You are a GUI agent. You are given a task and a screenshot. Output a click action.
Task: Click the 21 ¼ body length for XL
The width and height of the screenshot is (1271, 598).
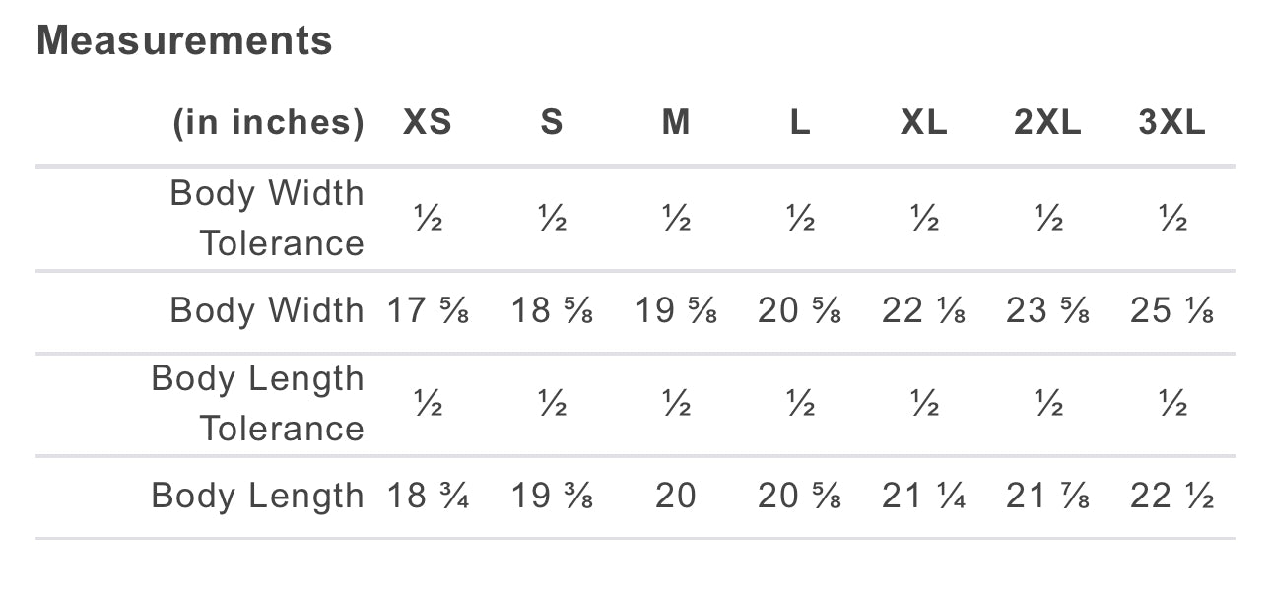pyautogui.click(x=923, y=497)
